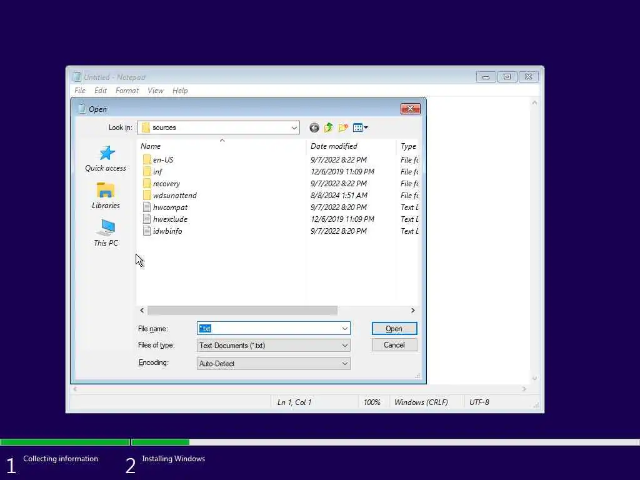Open the Files of type dropdown
The image size is (640, 480).
274,346
